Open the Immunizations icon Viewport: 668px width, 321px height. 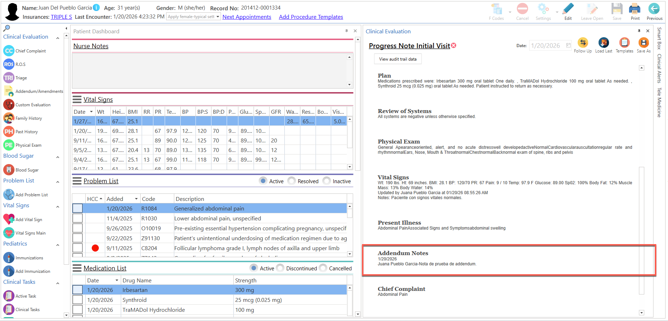pos(9,258)
